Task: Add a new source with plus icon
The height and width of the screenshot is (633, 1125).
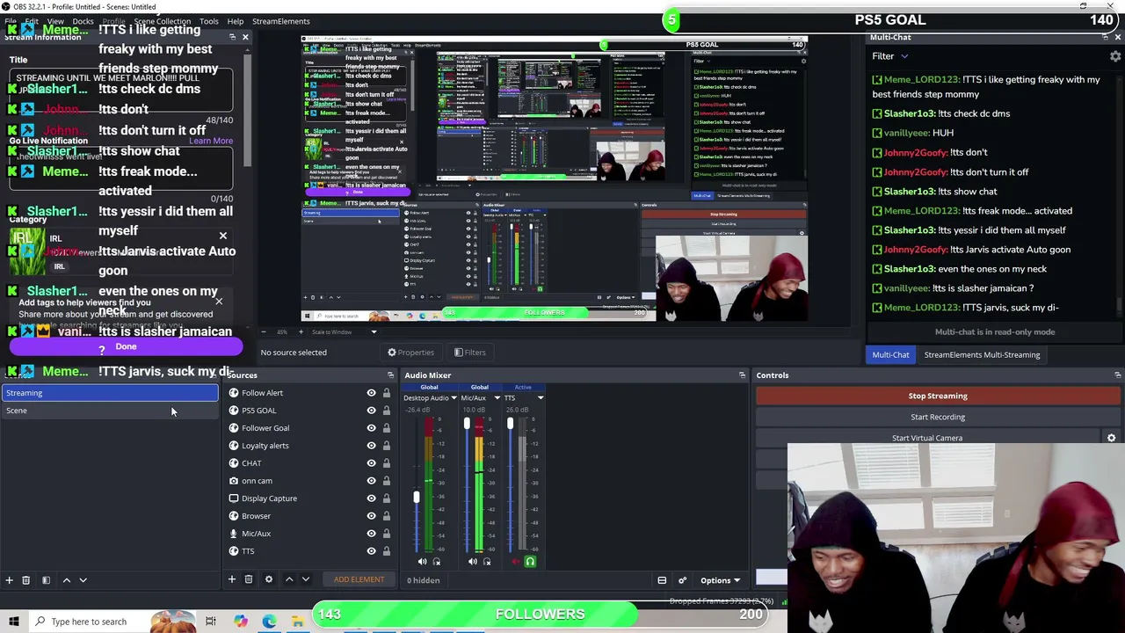Action: coord(232,579)
